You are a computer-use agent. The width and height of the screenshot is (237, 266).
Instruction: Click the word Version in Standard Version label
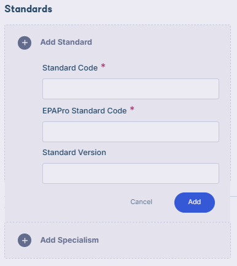(x=92, y=153)
